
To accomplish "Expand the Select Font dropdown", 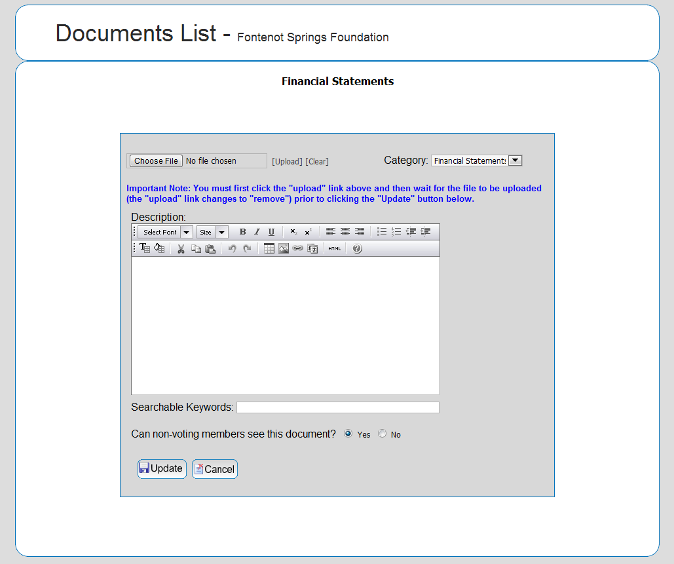I will 187,232.
